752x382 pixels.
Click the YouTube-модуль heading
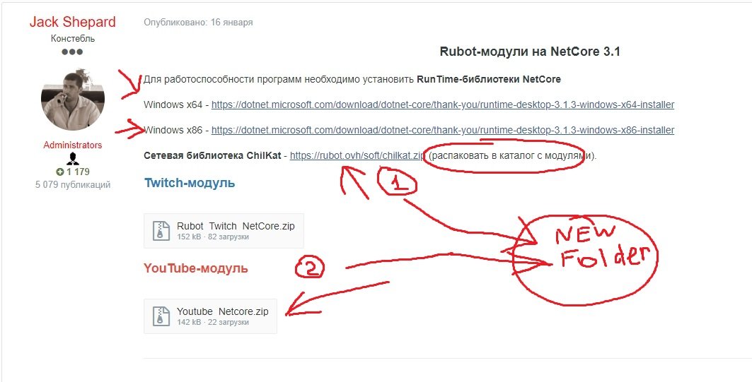[x=196, y=268]
